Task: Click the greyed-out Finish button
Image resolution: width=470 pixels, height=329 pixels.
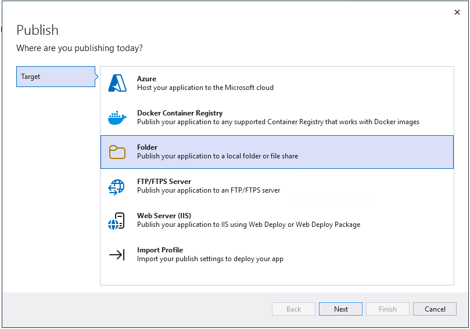Action: (388, 309)
